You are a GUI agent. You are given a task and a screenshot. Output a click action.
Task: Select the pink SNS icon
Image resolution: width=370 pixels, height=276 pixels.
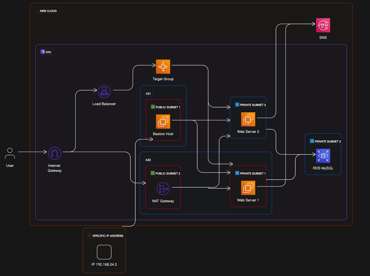[323, 25]
